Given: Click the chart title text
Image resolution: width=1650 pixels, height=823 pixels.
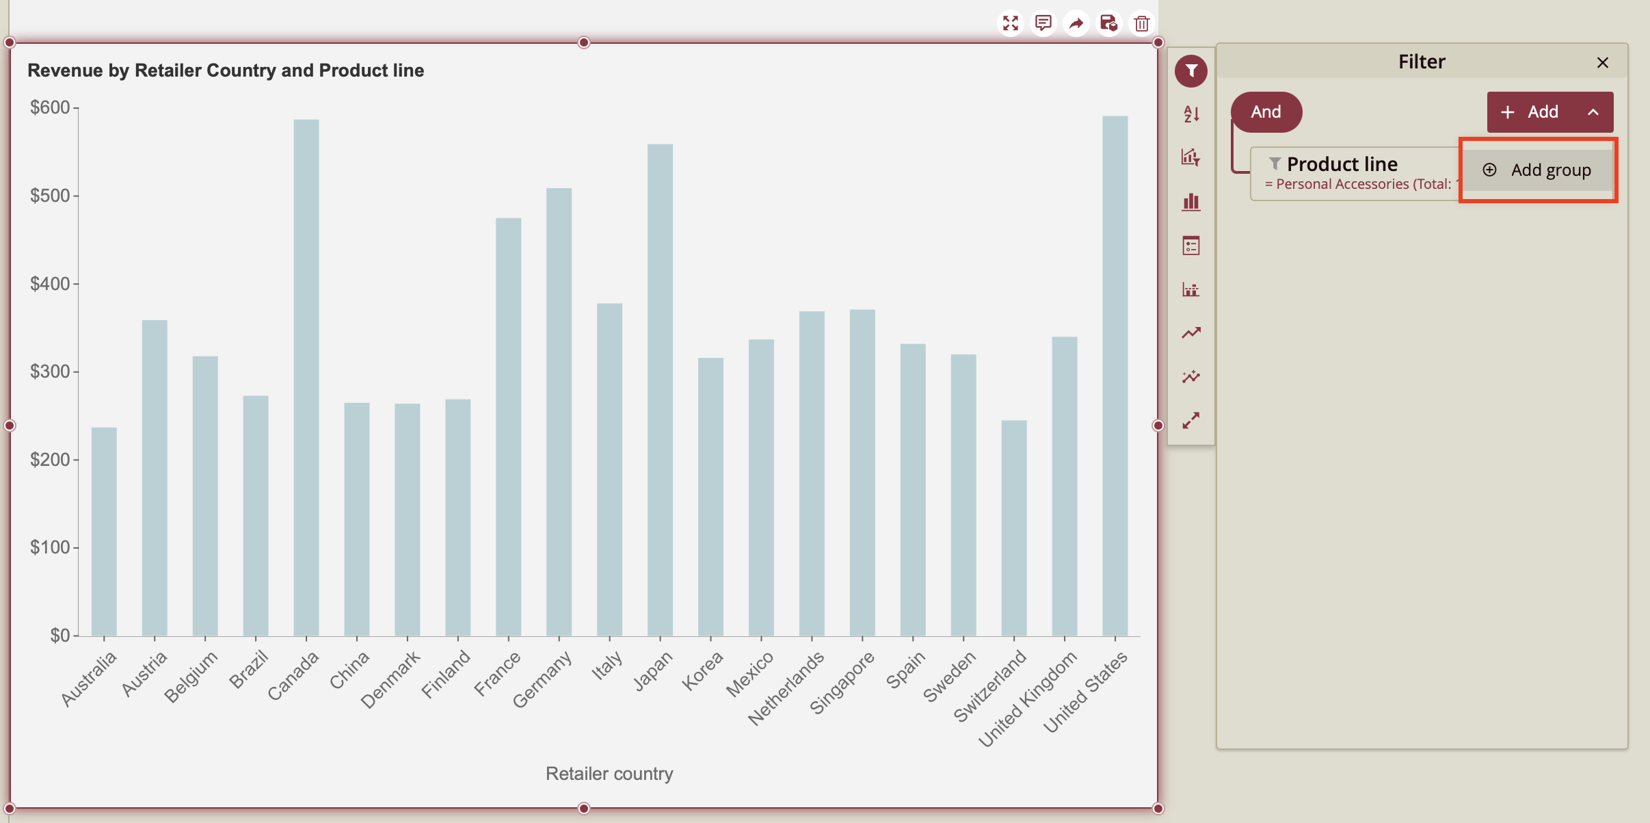Looking at the screenshot, I should pos(226,70).
